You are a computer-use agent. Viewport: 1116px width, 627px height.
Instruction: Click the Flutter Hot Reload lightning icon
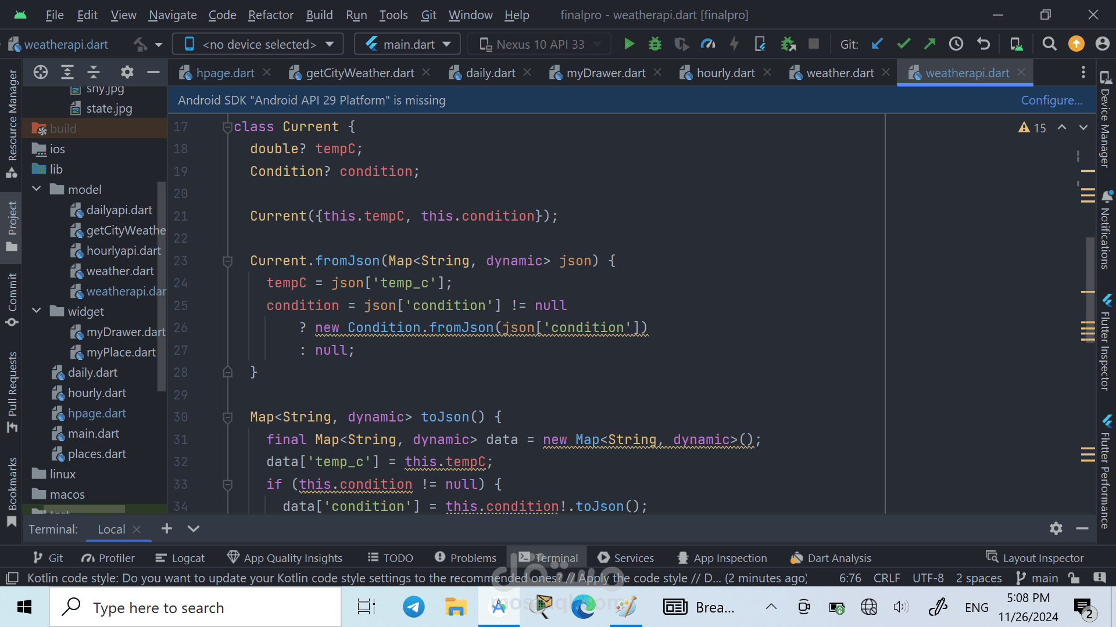coord(734,44)
